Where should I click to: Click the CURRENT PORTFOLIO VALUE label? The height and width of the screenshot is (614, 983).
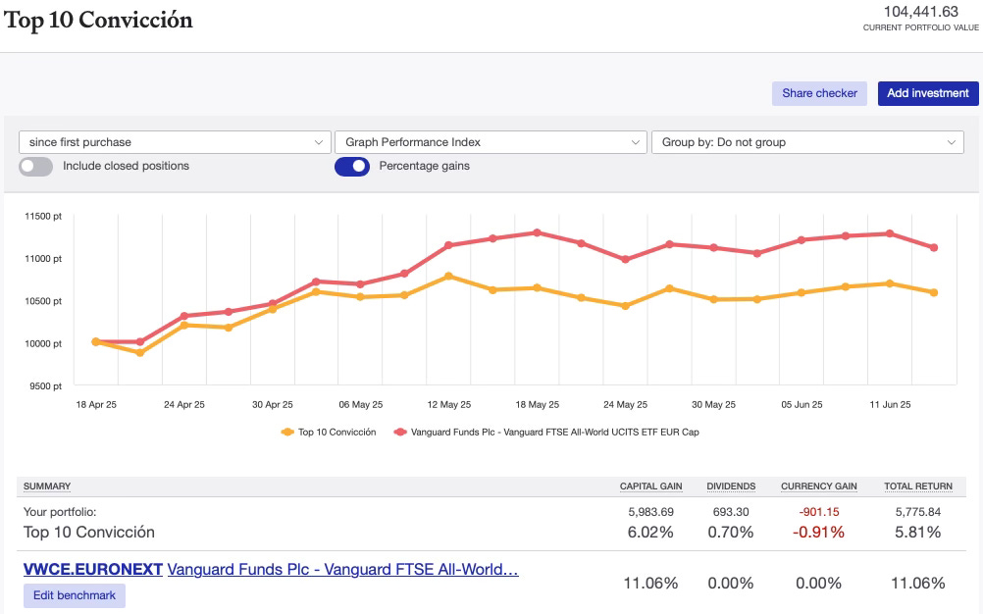point(921,27)
